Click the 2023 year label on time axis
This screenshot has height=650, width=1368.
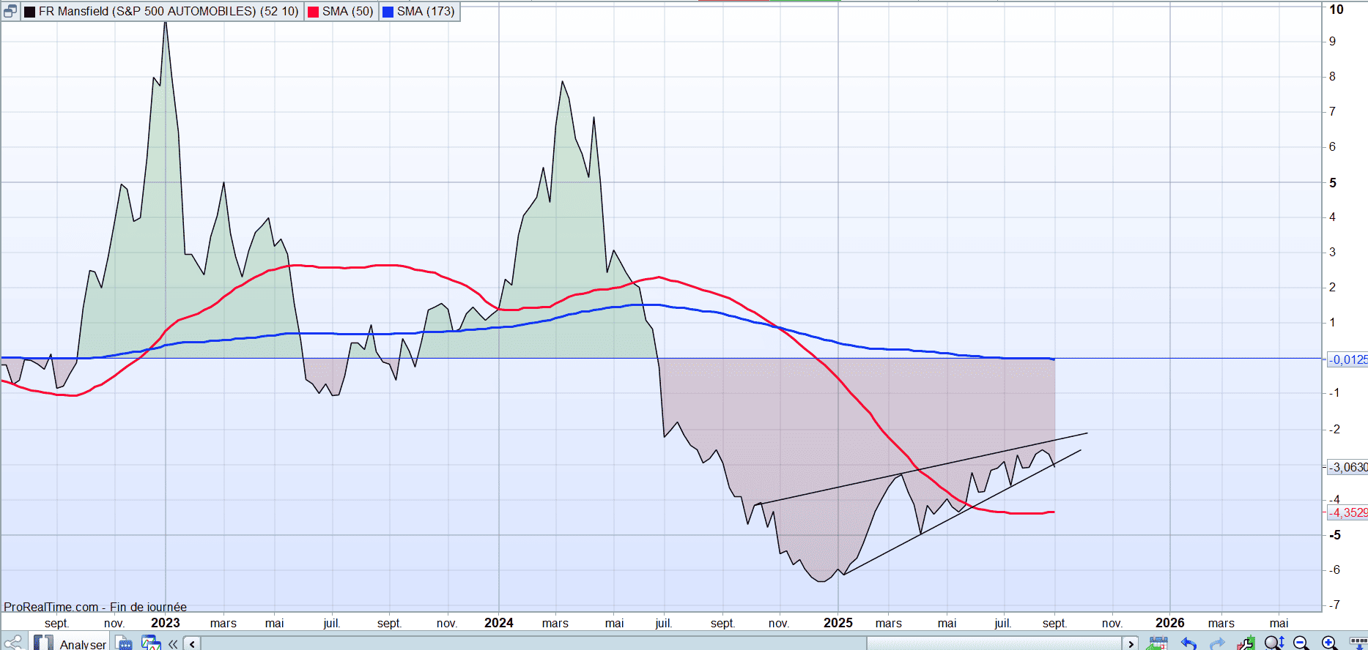(166, 623)
